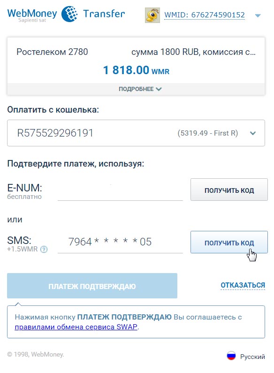Click the 1 818.00 WMR amount

136,70
